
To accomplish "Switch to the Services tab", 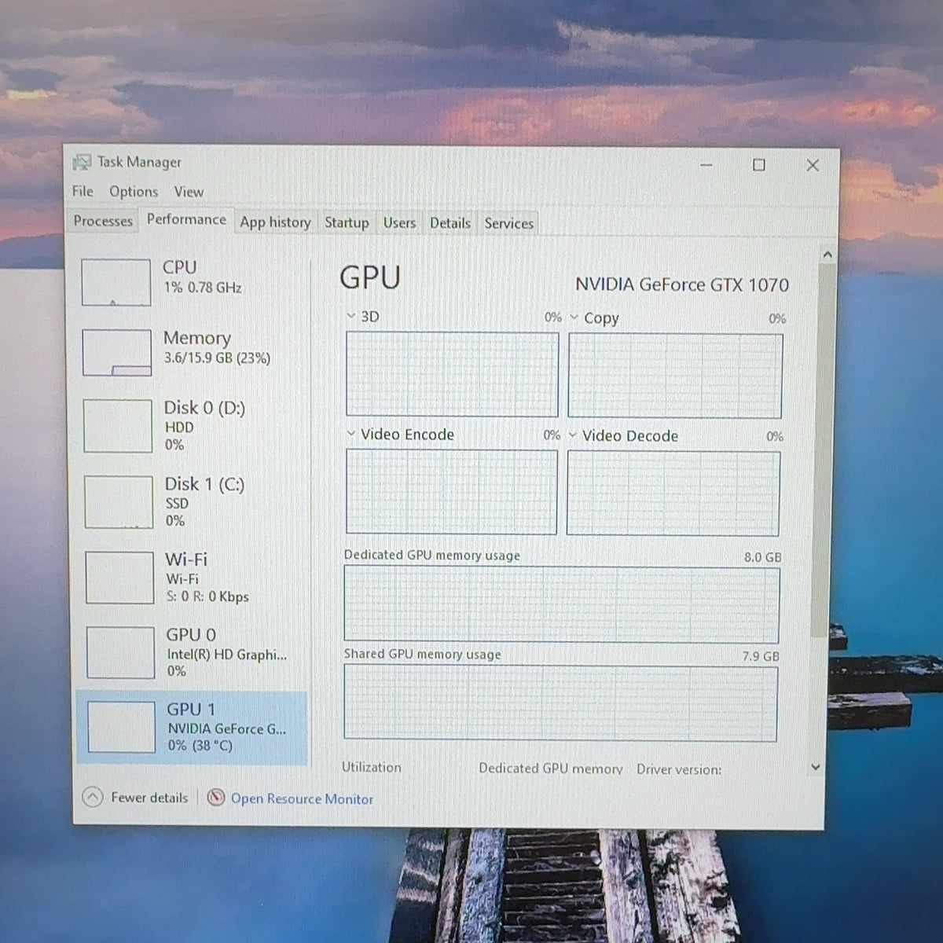I will [509, 223].
